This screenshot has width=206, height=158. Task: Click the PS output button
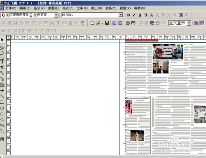click(x=133, y=23)
